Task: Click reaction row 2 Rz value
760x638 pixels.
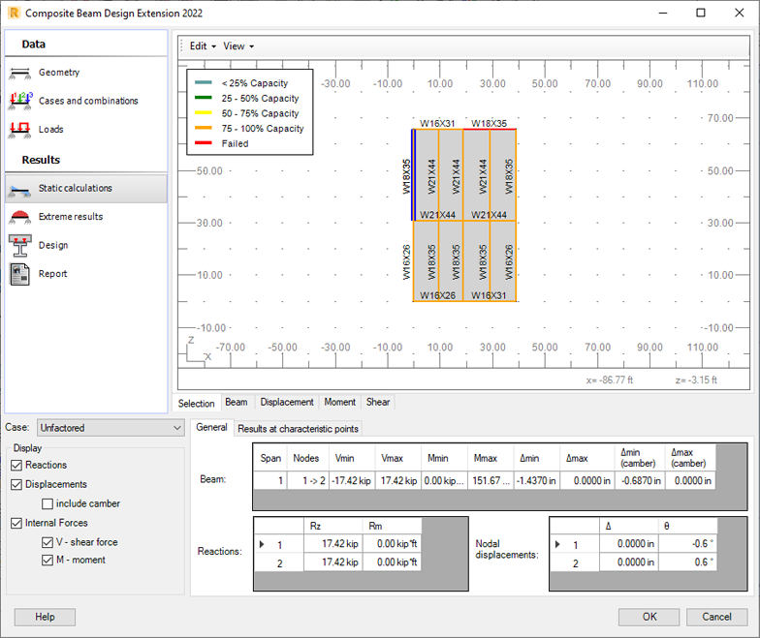Action: coord(333,562)
